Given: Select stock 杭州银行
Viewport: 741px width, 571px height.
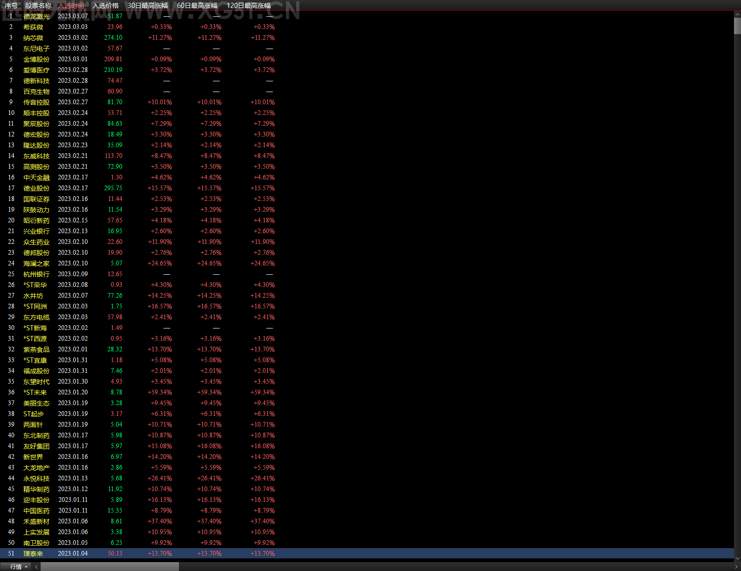Looking at the screenshot, I should [36, 274].
